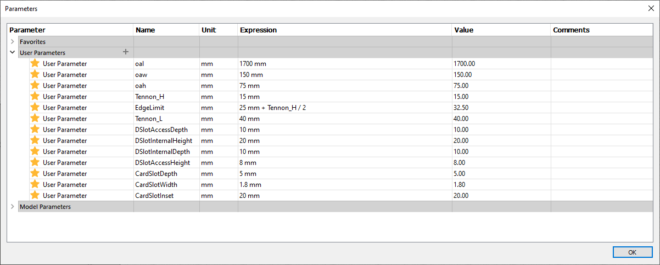Toggle favorite star for oal parameter
660x265 pixels.
(35, 63)
